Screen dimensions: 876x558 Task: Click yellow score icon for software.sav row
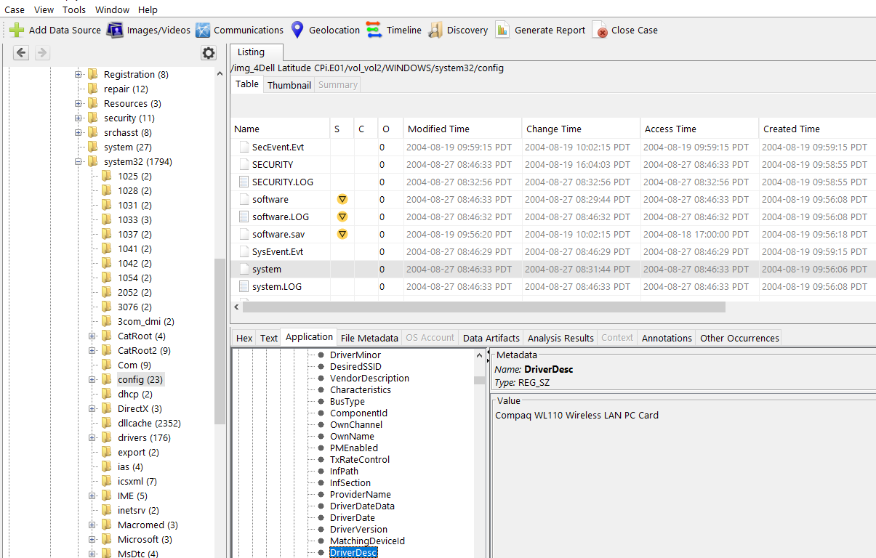point(342,234)
